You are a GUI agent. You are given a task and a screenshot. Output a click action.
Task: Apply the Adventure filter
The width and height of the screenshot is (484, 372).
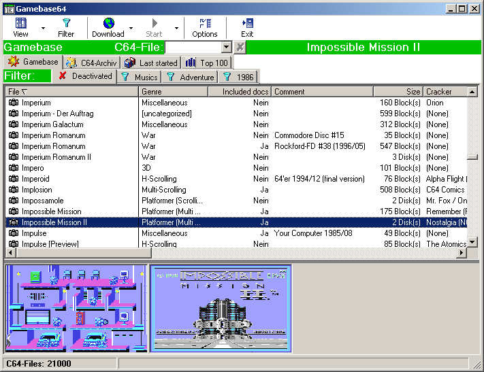[190, 77]
